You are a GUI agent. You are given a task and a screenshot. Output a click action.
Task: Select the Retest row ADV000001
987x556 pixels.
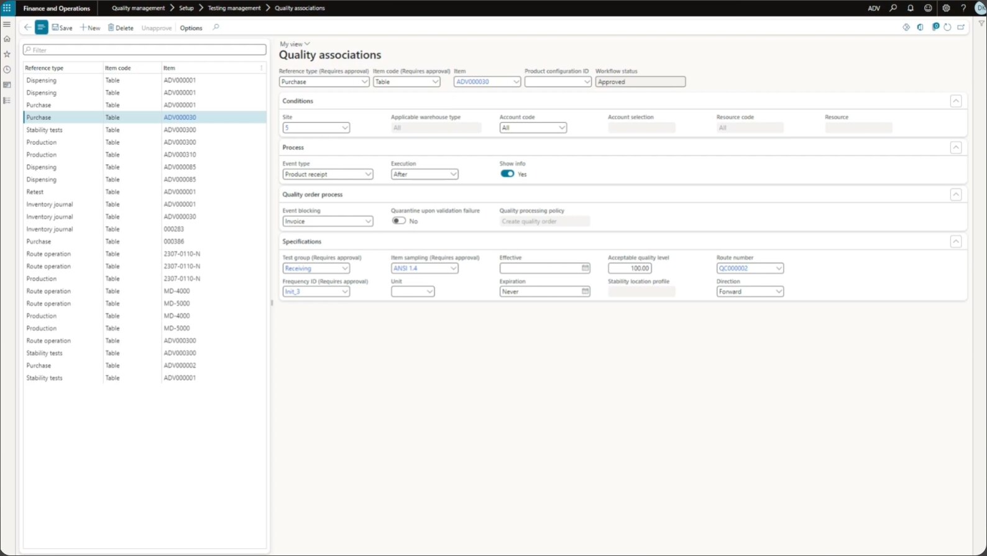click(x=145, y=192)
